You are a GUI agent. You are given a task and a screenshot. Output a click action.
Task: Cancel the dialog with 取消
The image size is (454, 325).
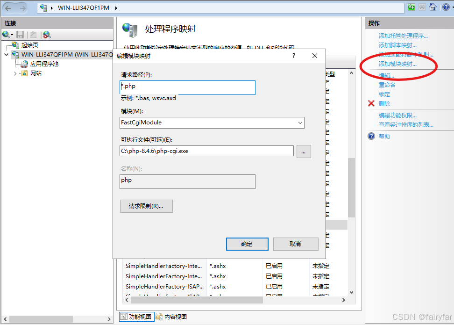click(x=296, y=244)
